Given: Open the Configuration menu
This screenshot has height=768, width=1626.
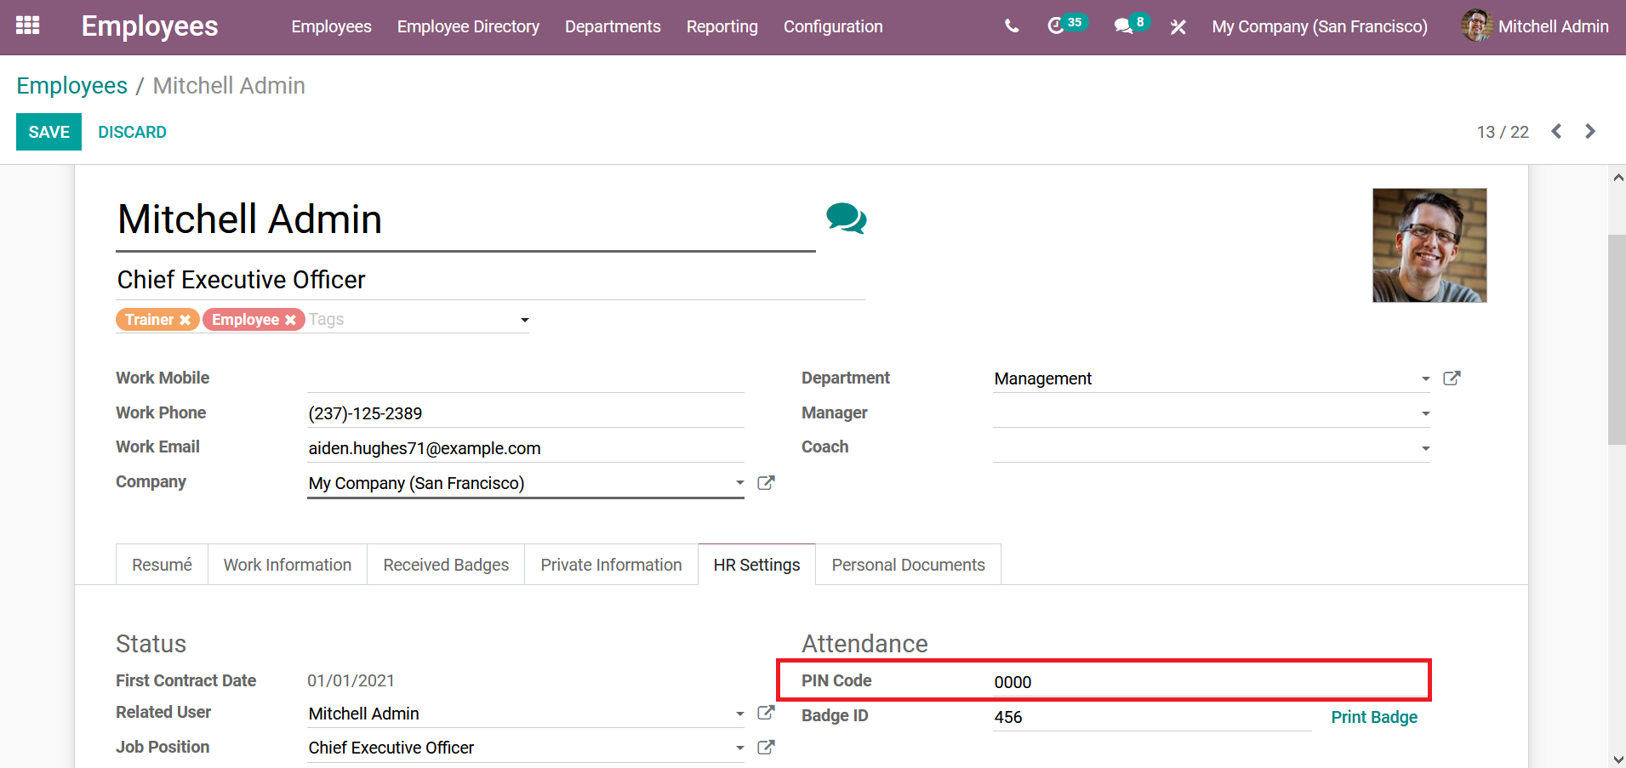Looking at the screenshot, I should [833, 26].
